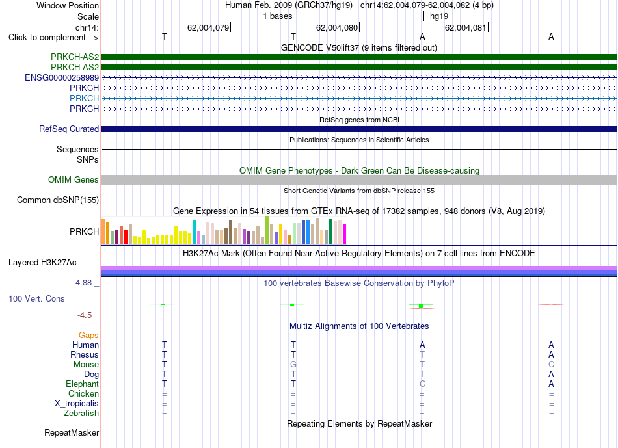The image size is (618, 448).
Task: Open 'Repeating Elements by RepeatMasker' title
Action: coord(359,424)
